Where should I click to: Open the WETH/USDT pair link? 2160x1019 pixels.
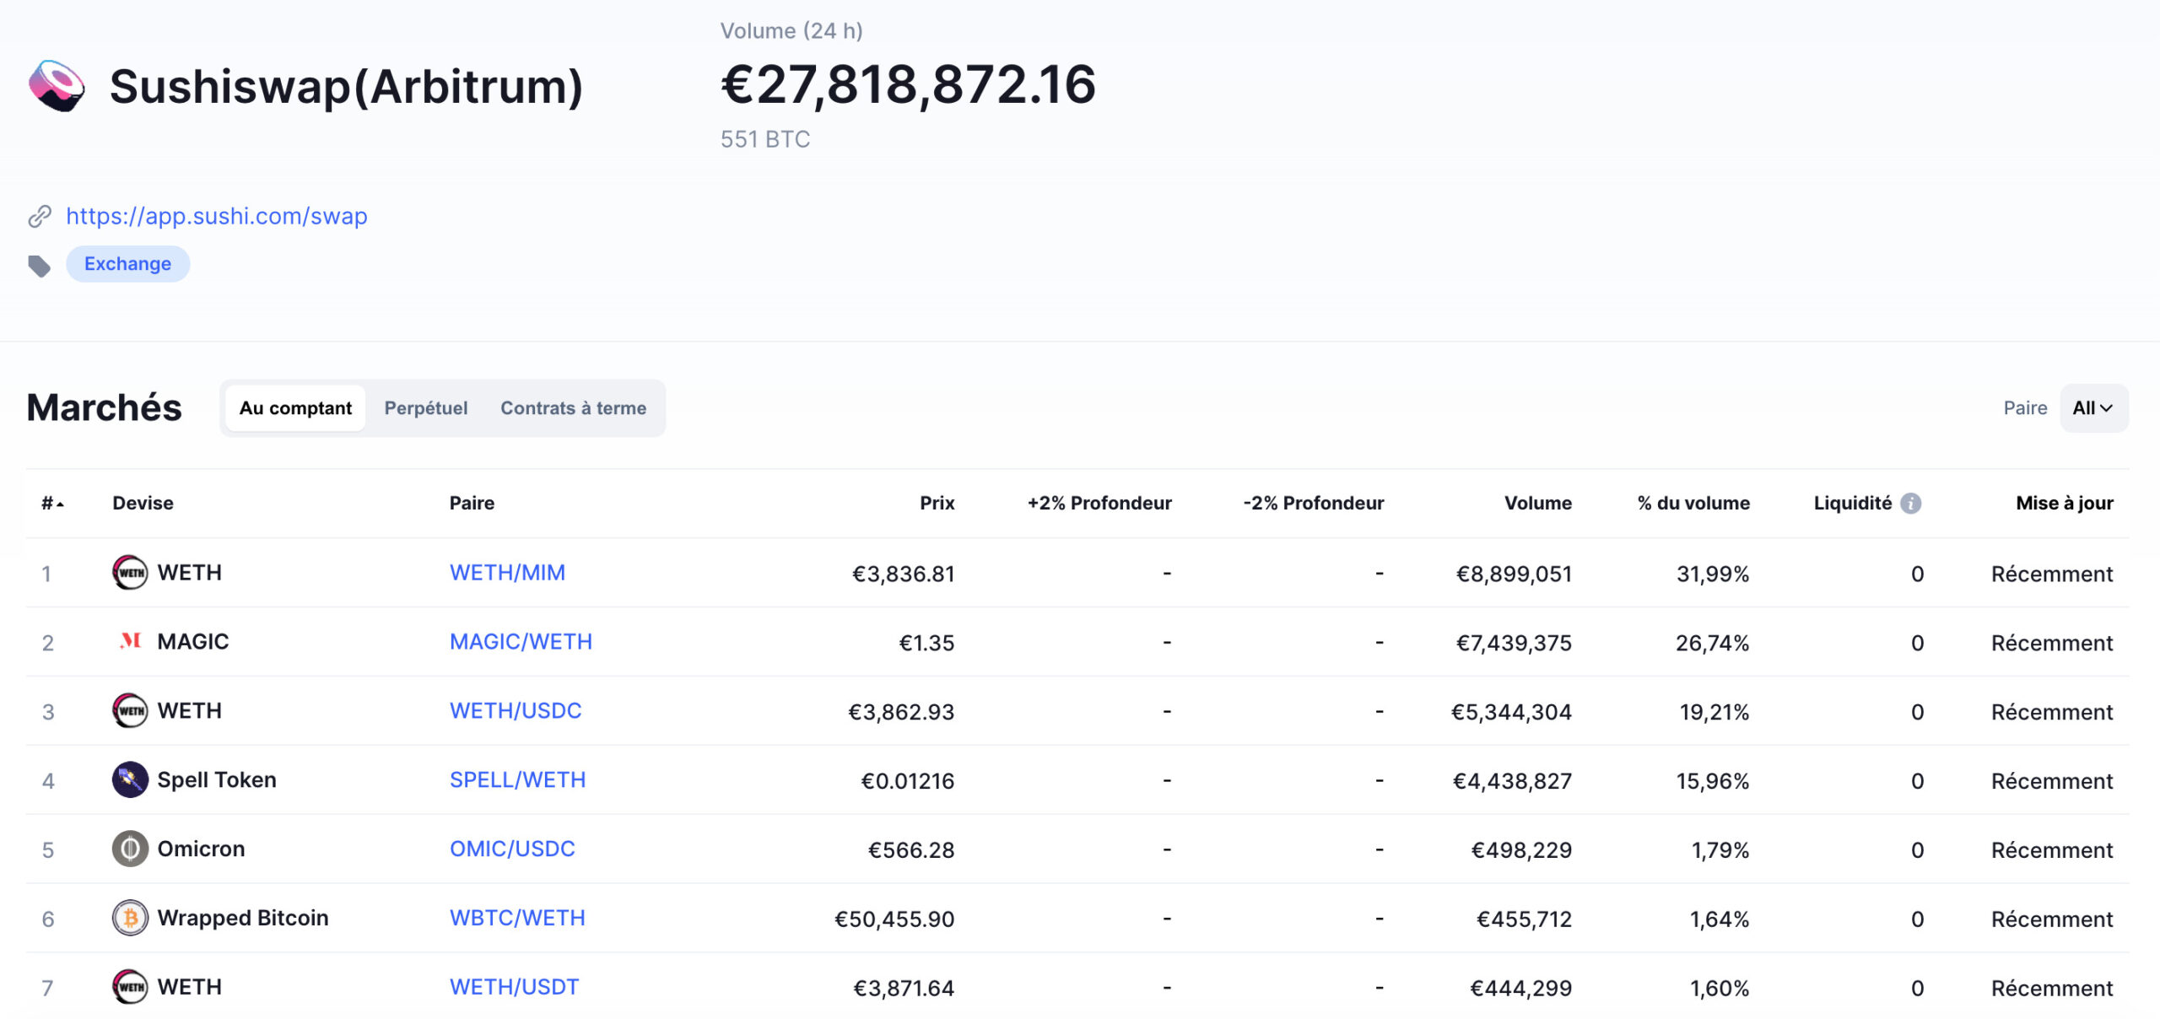pos(514,988)
